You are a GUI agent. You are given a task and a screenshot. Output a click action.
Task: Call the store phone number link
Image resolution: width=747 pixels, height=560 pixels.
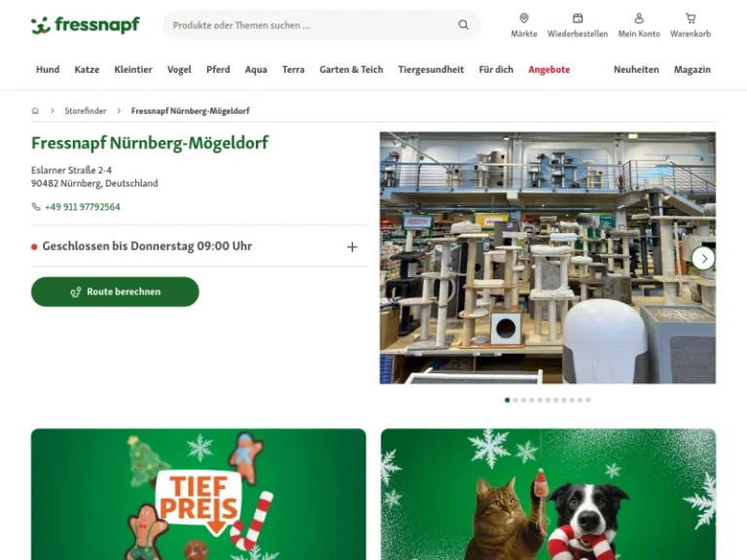point(82,207)
